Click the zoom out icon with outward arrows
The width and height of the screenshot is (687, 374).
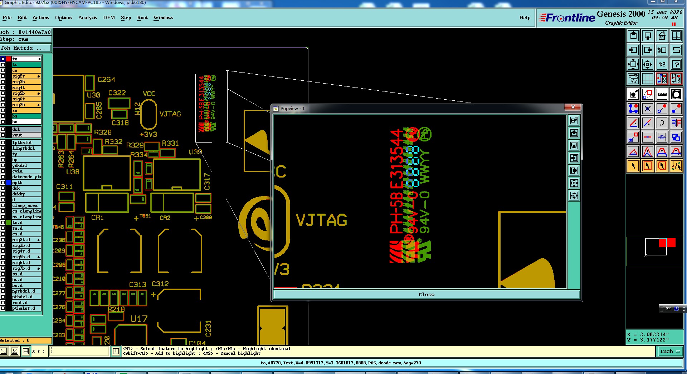(648, 64)
